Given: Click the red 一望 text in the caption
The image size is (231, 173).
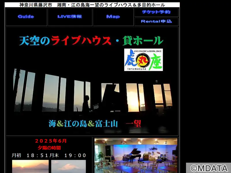Looking at the screenshot, I should pos(133,124).
